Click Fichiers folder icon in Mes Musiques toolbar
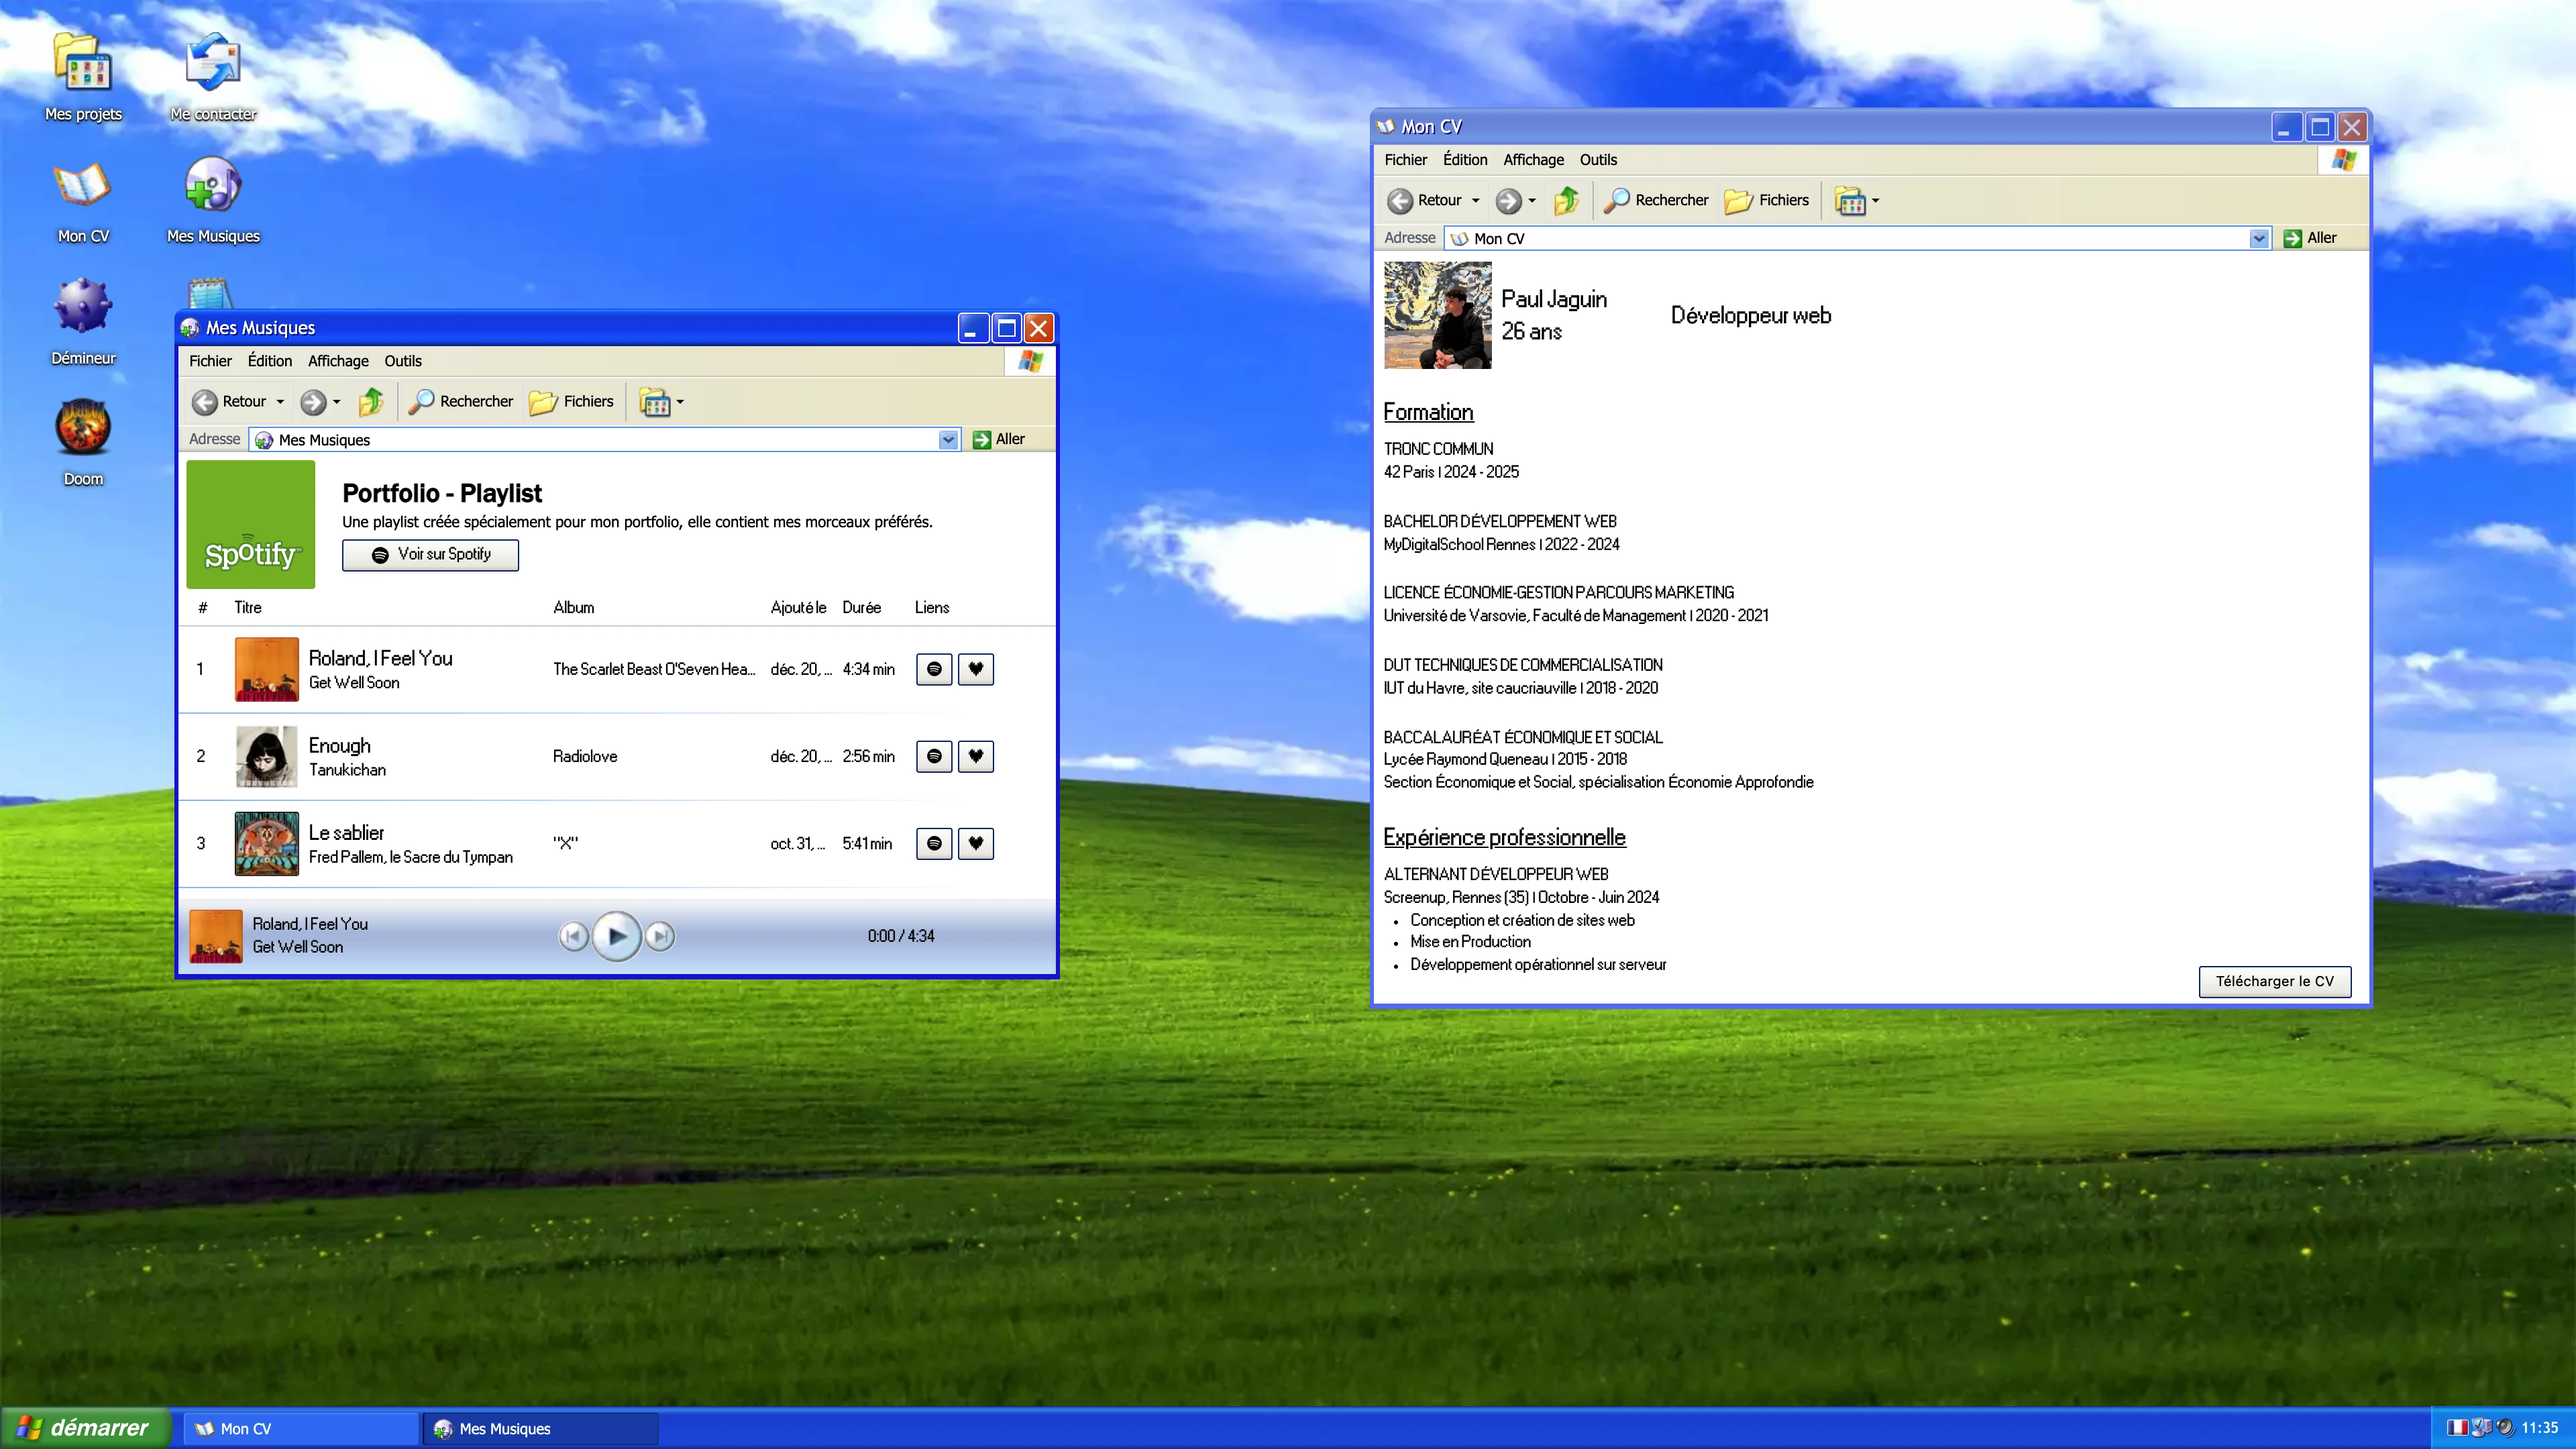The height and width of the screenshot is (1449, 2576). [543, 402]
